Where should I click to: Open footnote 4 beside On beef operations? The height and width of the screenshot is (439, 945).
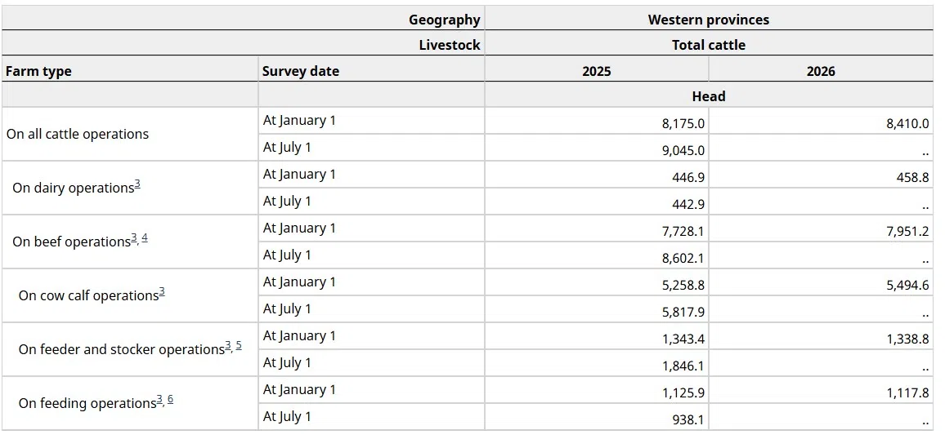[x=145, y=238]
